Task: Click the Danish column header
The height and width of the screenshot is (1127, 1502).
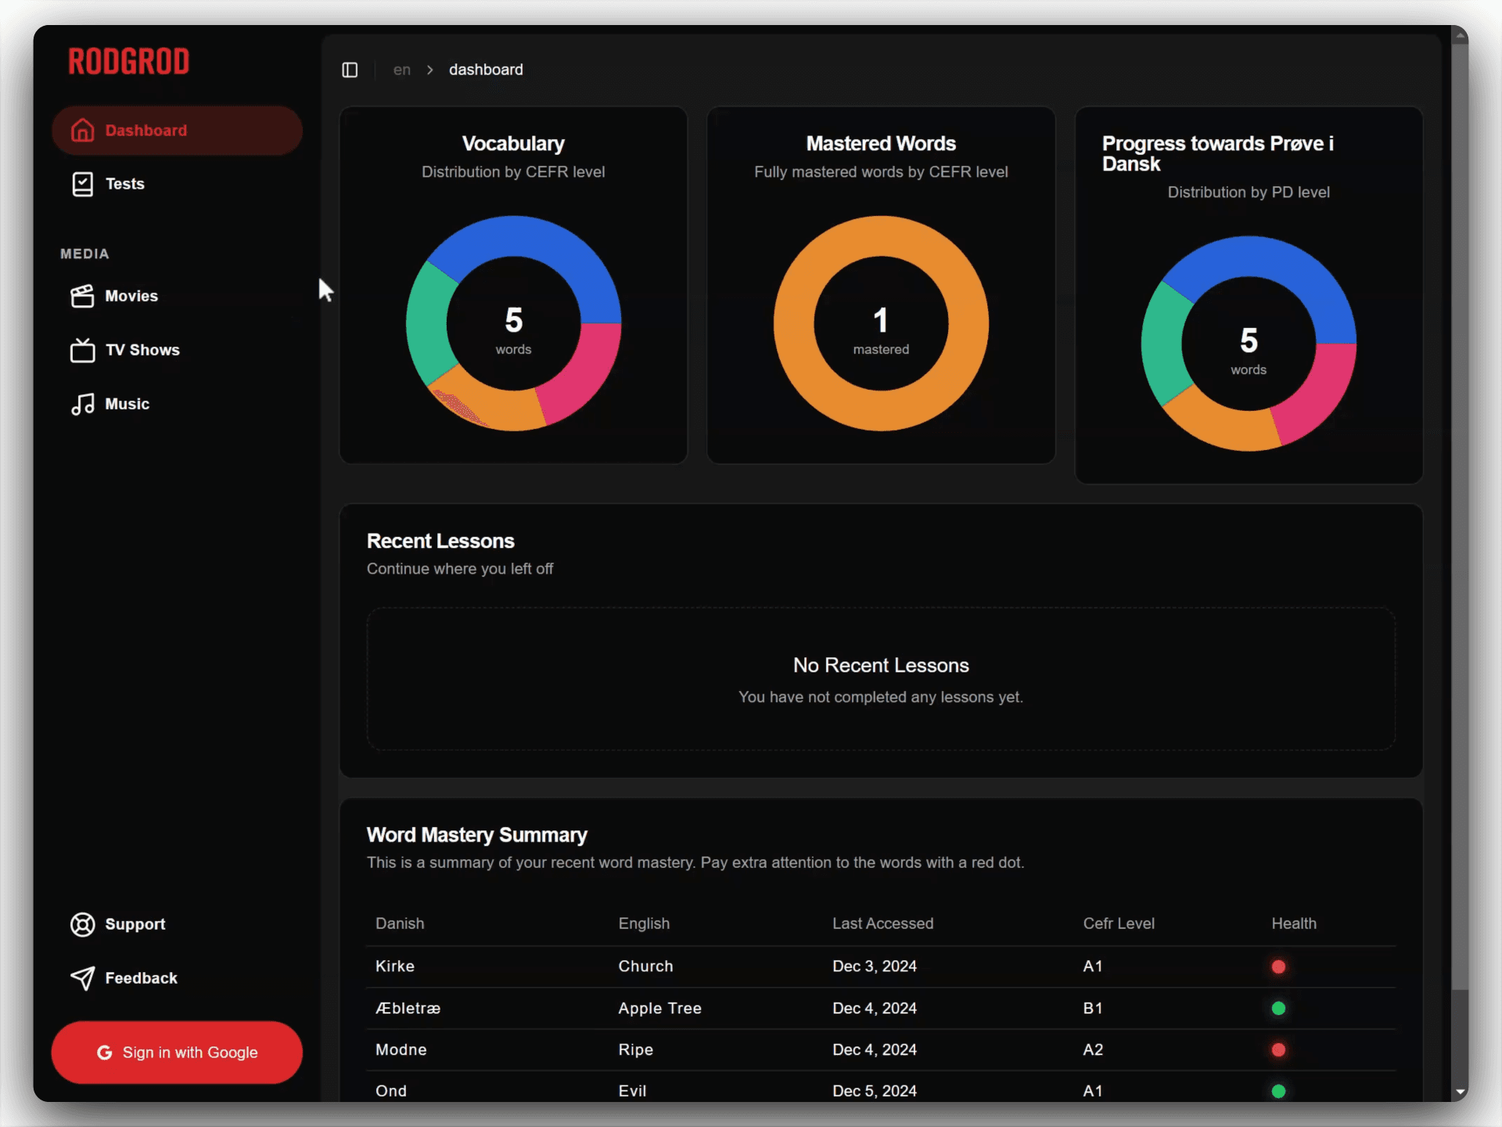Action: tap(400, 924)
